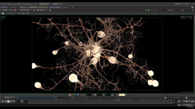Click the contrast half-circle icon

pyautogui.click(x=95, y=95)
